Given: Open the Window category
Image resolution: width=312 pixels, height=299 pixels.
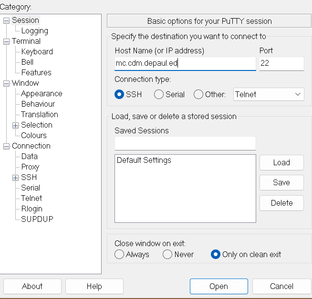Looking at the screenshot, I should tap(25, 83).
